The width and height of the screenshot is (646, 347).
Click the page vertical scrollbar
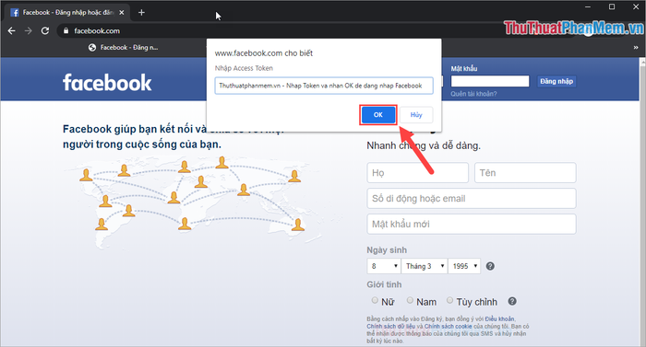pos(642,202)
